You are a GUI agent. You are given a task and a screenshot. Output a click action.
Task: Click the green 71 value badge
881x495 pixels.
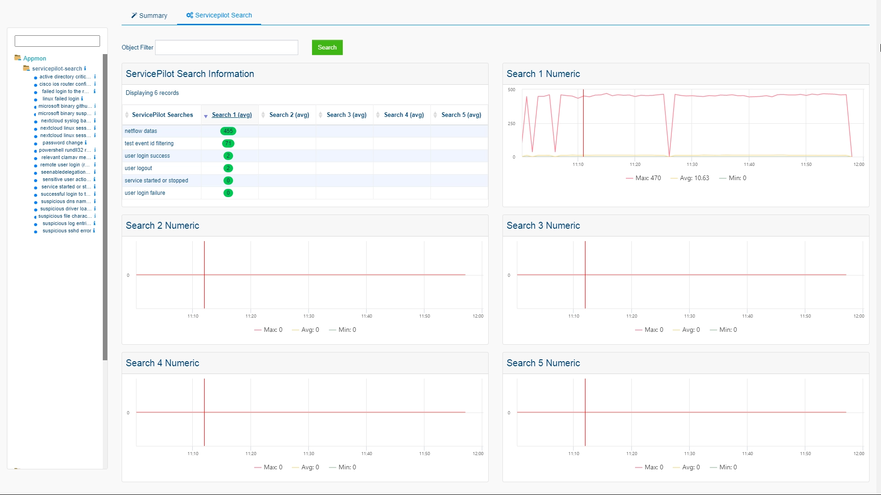pos(228,143)
